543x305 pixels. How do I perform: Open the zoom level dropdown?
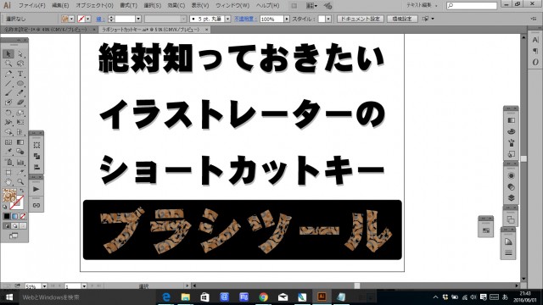pyautogui.click(x=45, y=286)
